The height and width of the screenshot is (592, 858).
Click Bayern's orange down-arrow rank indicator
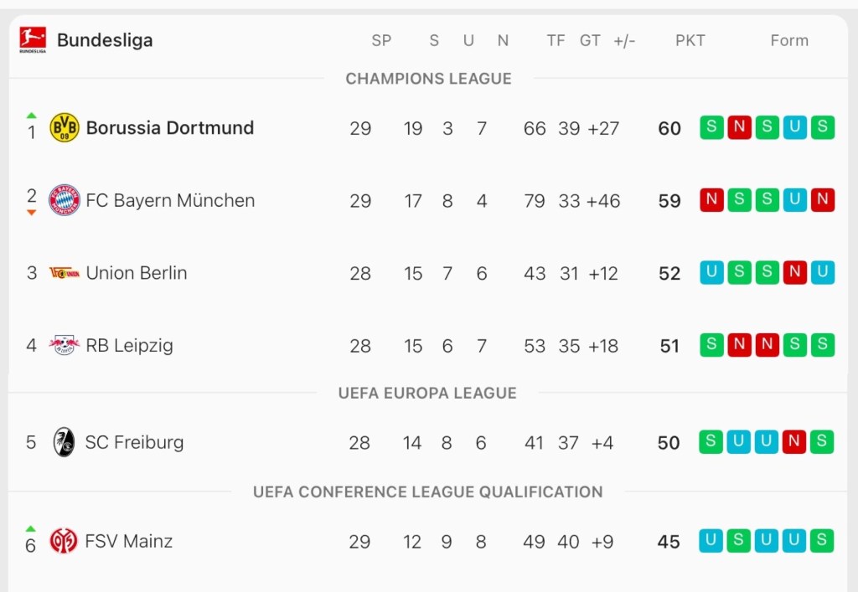32,213
